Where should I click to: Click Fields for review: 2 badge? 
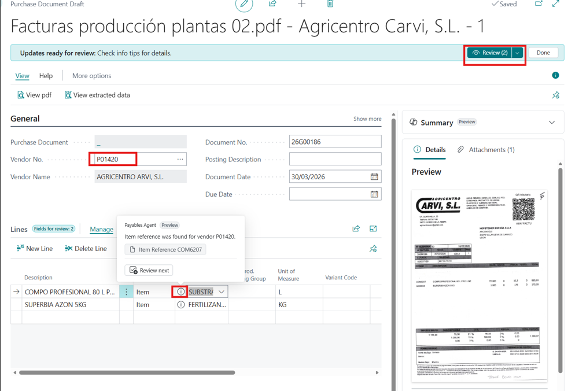[x=54, y=228]
